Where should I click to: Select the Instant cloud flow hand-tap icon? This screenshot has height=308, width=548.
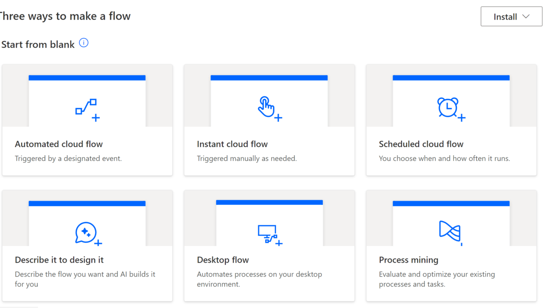(x=270, y=109)
